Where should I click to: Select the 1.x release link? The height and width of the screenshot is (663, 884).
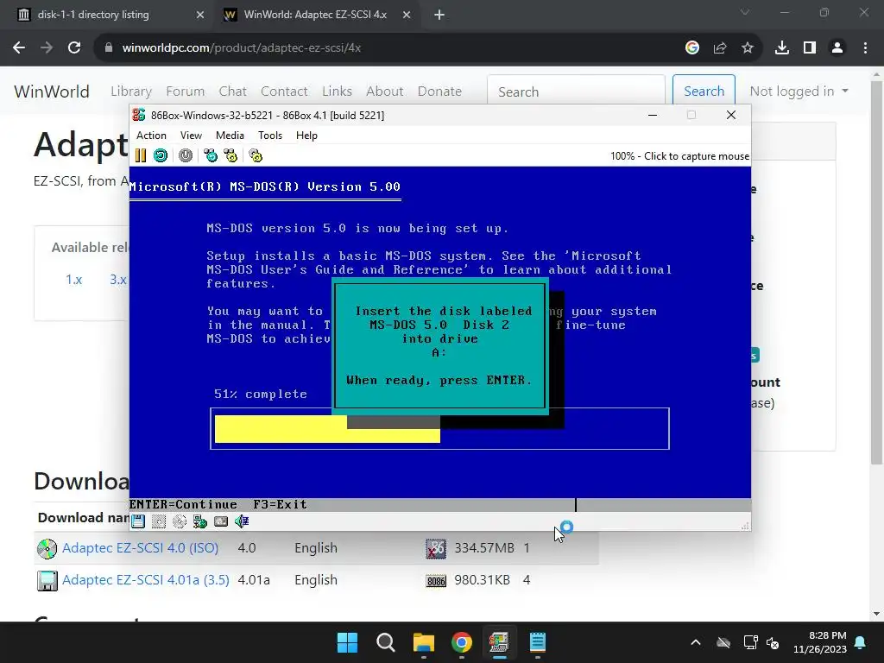coord(74,280)
